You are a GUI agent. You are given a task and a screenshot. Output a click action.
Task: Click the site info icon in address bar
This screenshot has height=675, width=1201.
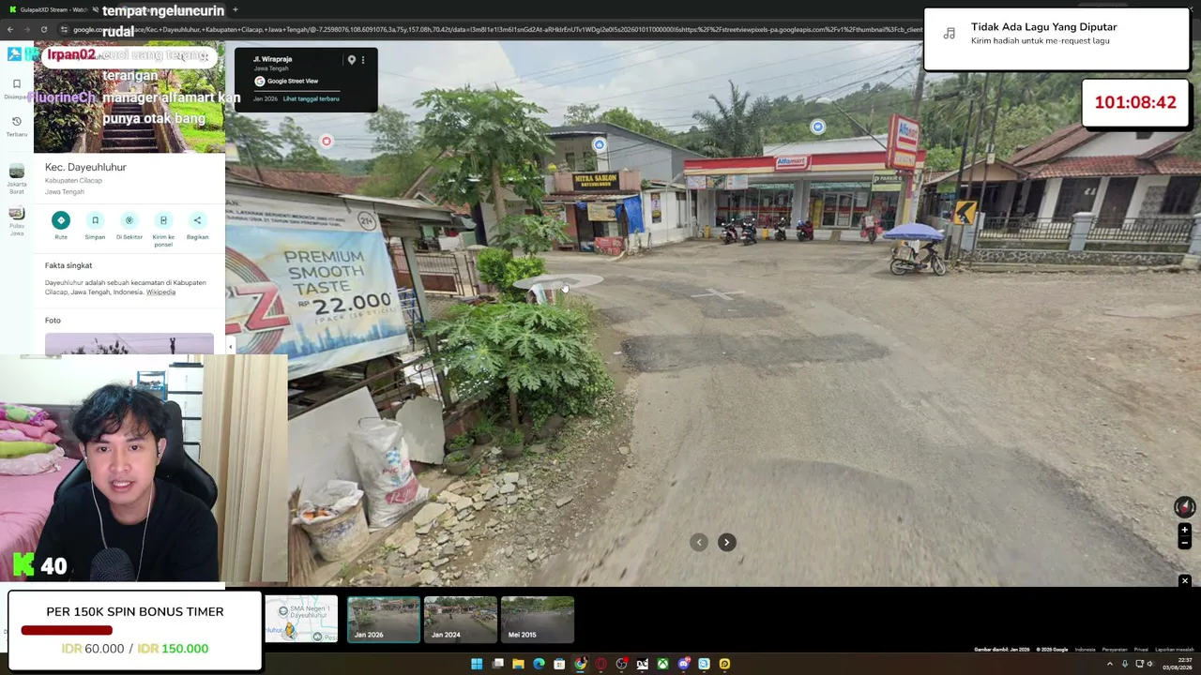click(64, 29)
